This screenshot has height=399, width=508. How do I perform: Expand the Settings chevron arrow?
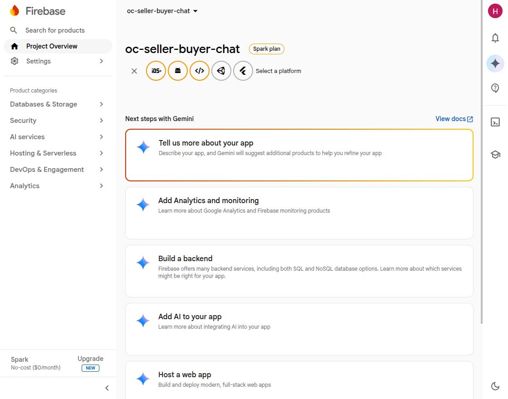click(102, 61)
